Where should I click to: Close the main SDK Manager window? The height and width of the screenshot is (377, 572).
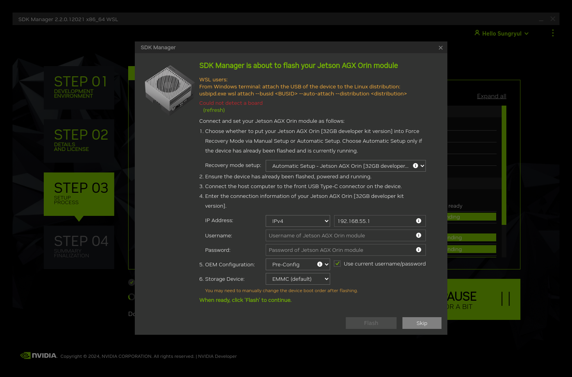pyautogui.click(x=553, y=19)
